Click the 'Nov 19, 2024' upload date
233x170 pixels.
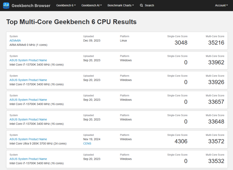92,139
